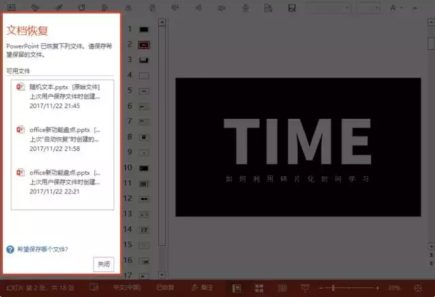The height and width of the screenshot is (297, 435).
Task: Switch to Reading view icon
Action: coord(282,288)
